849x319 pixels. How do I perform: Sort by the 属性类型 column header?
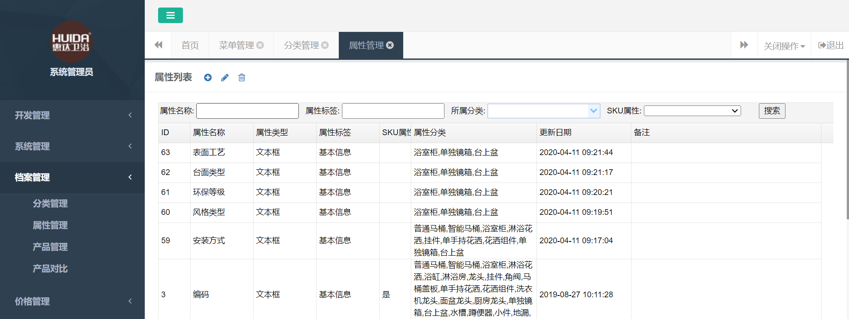[x=285, y=132]
